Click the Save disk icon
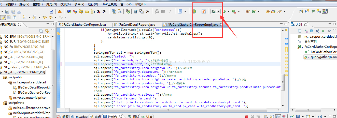Screen dimensions: 337x118 click(7, 11)
